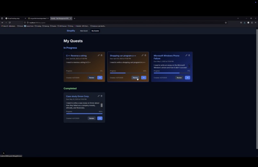Image resolution: width=258 pixels, height=167 pixels.
Task: Expand the list all tabs dropdown
Action: coord(238,19)
